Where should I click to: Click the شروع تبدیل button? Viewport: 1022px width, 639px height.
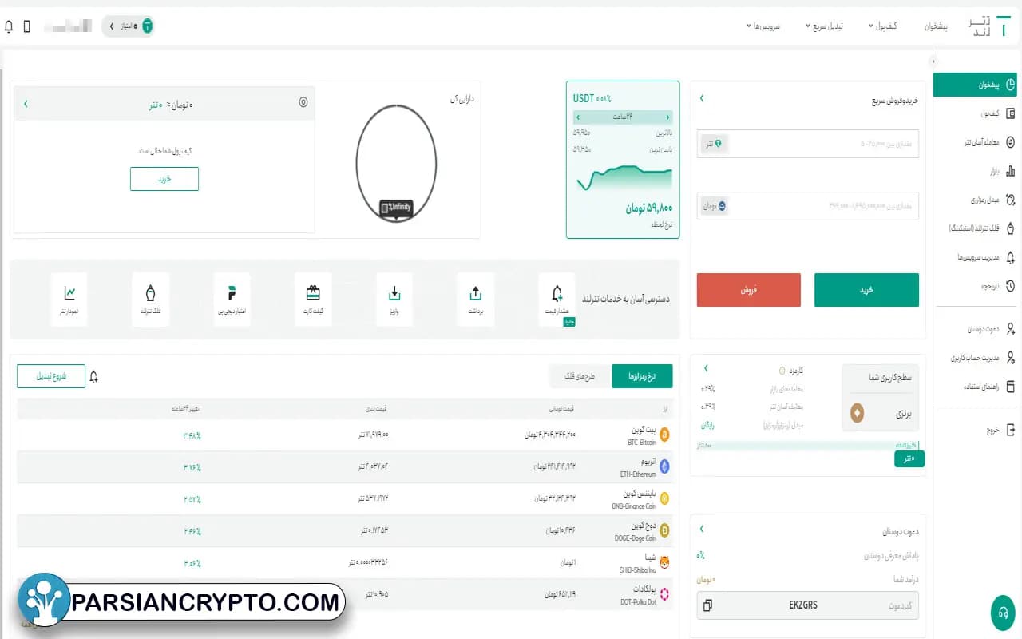pyautogui.click(x=51, y=375)
